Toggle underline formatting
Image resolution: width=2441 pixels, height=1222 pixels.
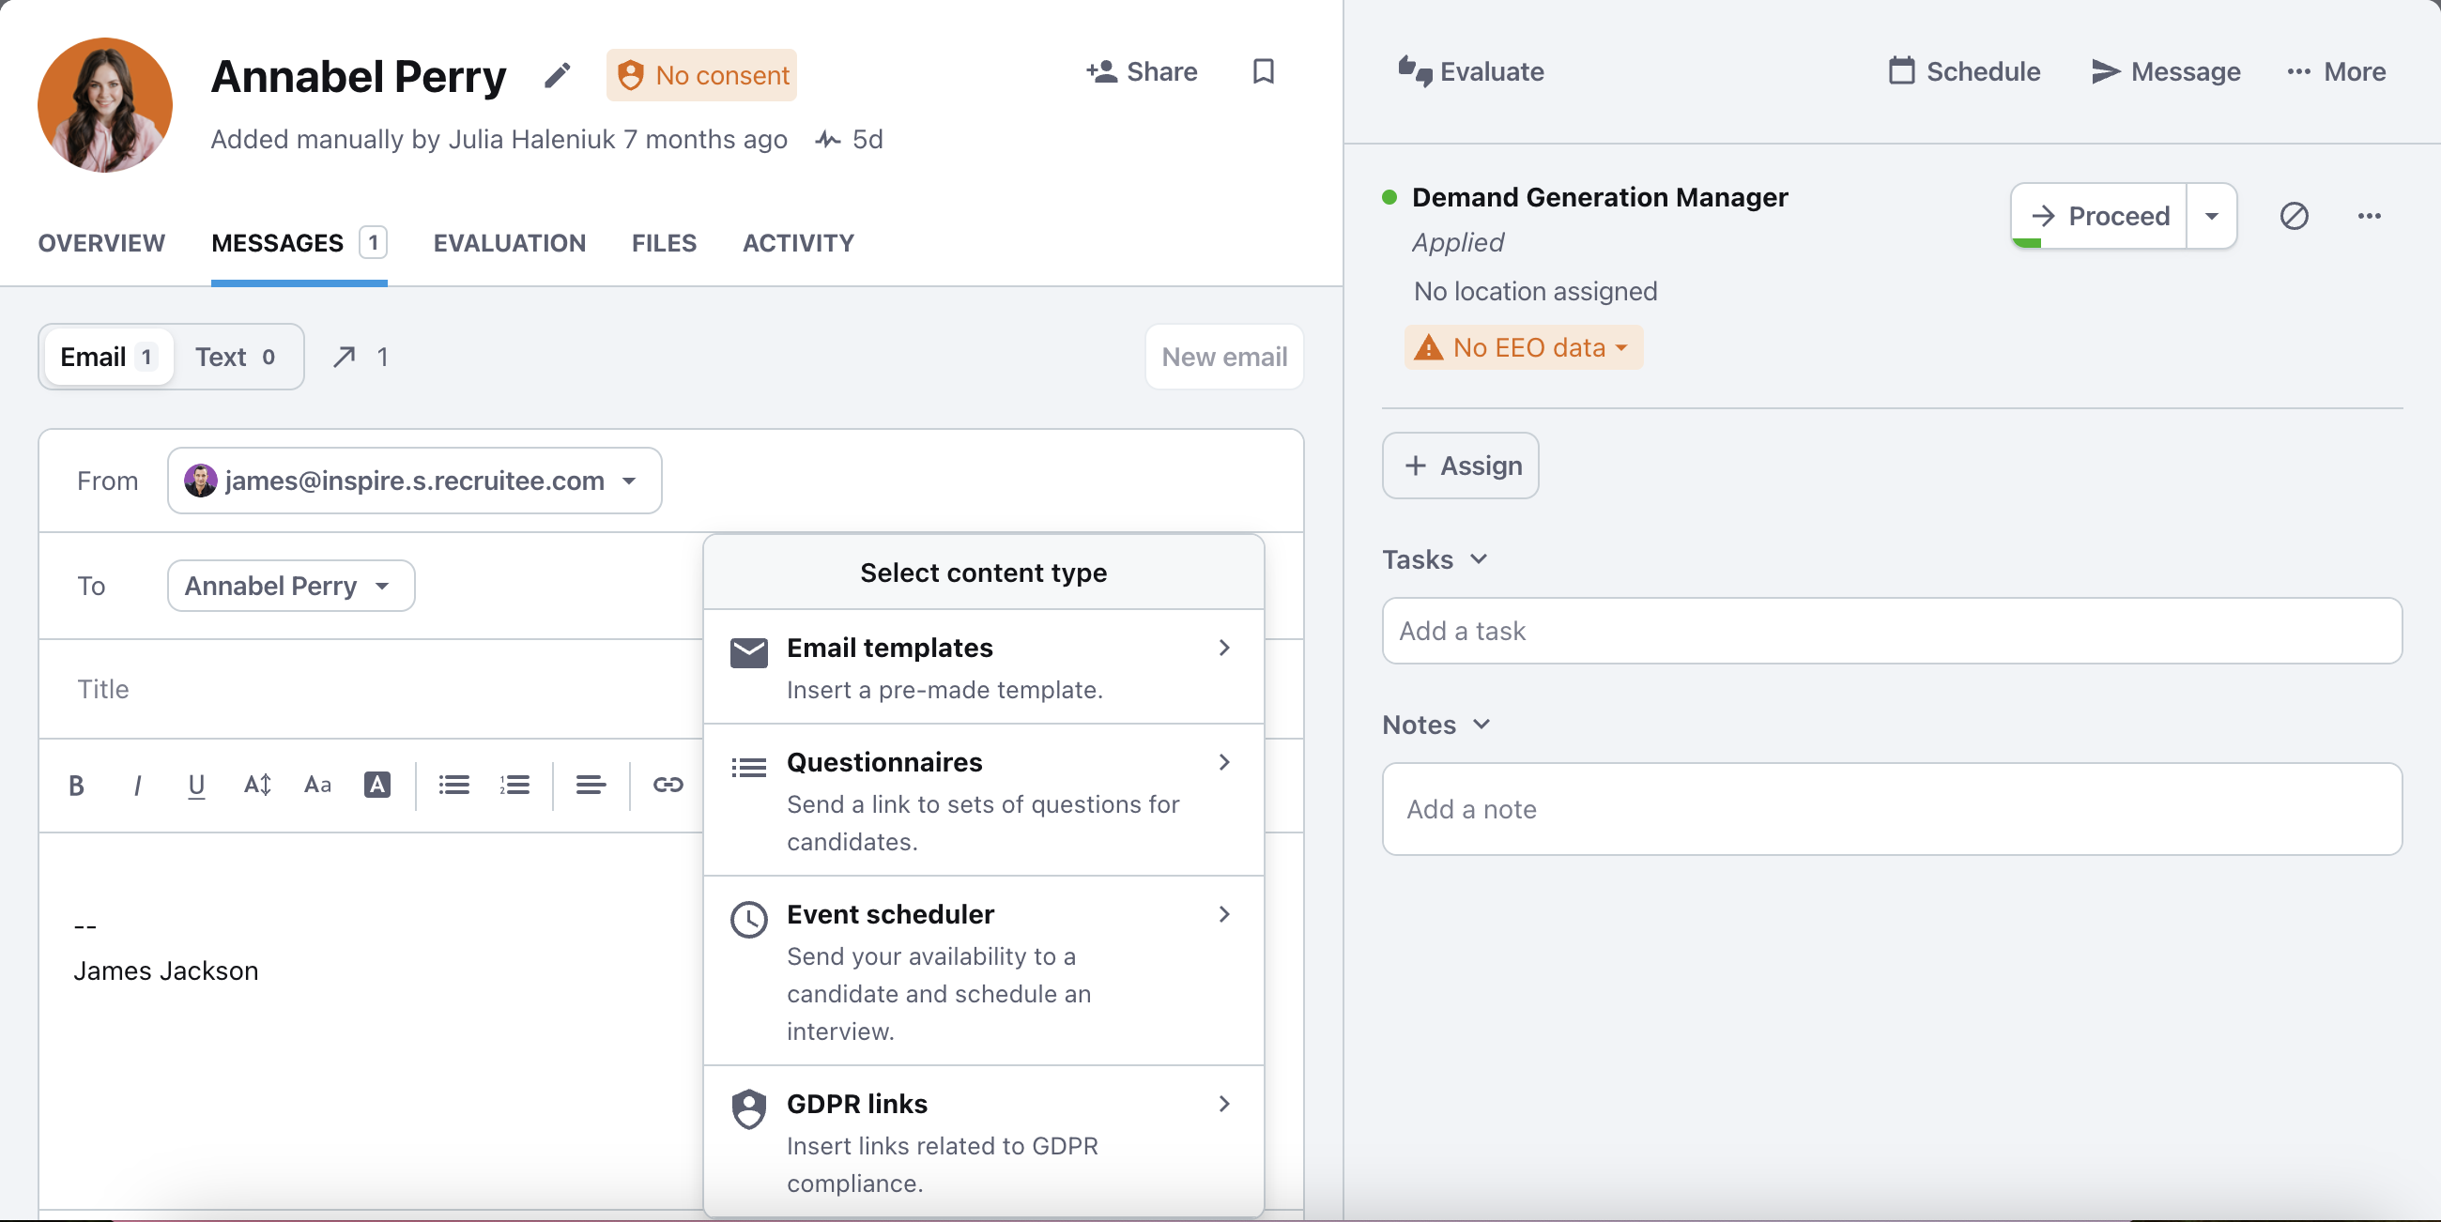pyautogui.click(x=196, y=786)
